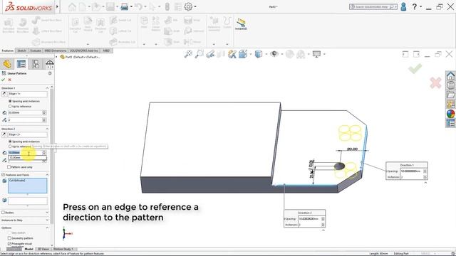The width and height of the screenshot is (456, 256).
Task: Open File Explorer folder in the task pane
Action: click(x=450, y=95)
